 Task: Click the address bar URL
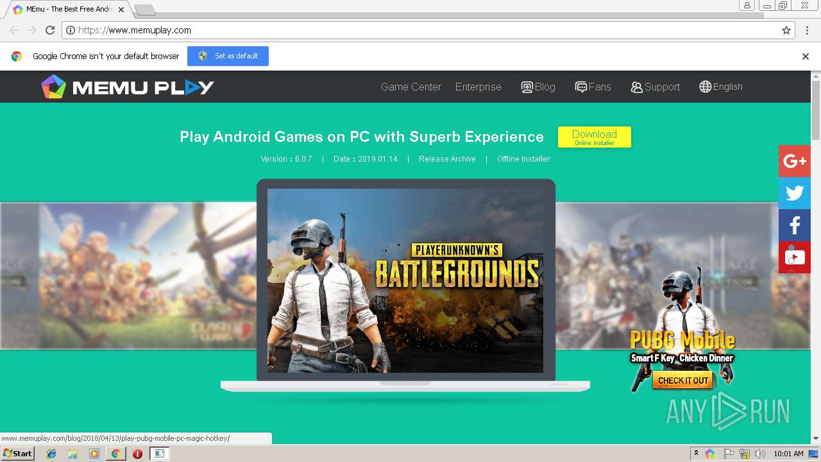135,30
